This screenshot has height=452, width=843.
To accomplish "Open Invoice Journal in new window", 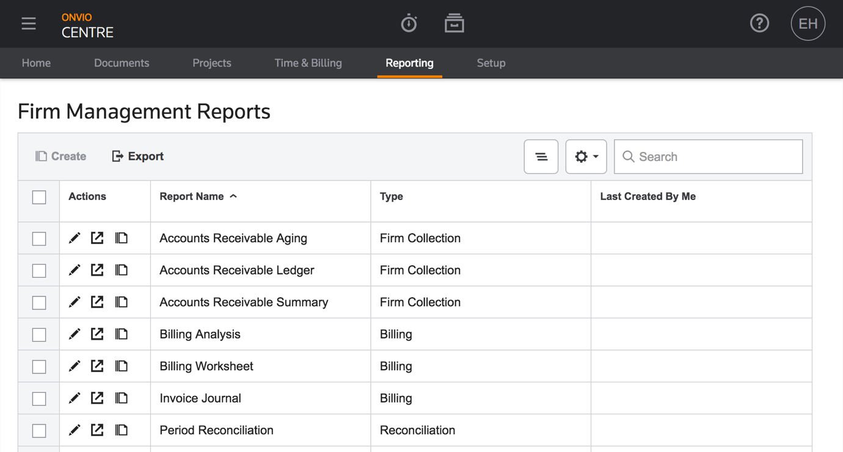I will [x=97, y=398].
